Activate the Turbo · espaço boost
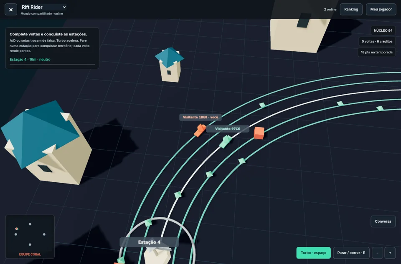Viewport: 401px width, 264px height. [313, 253]
